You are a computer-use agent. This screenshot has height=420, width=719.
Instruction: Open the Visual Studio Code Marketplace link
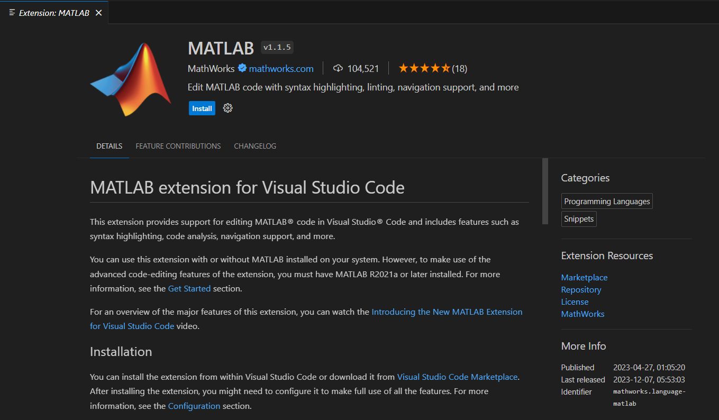click(457, 377)
